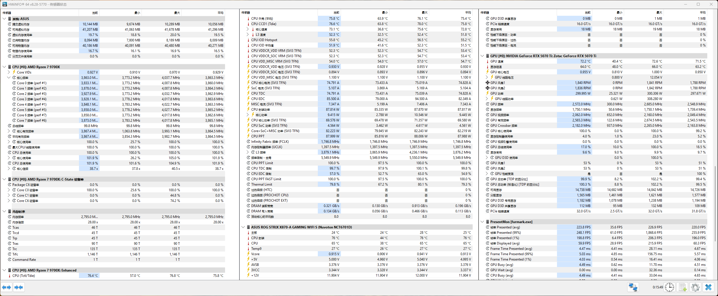Collapse the 核心频率 row
Image resolution: width=718 pixels, height=296 pixels.
9,78
